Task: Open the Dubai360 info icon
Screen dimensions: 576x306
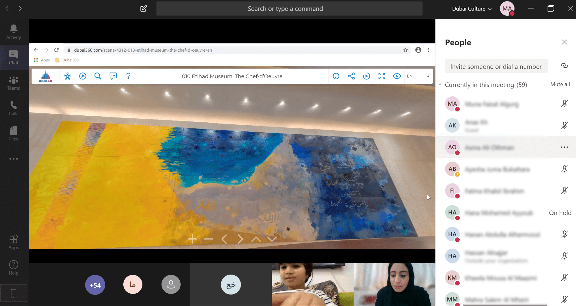Action: pos(336,76)
